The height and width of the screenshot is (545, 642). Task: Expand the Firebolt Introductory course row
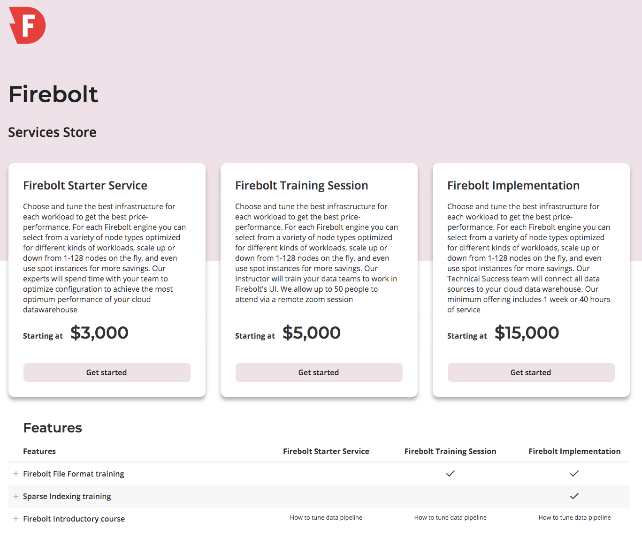16,519
